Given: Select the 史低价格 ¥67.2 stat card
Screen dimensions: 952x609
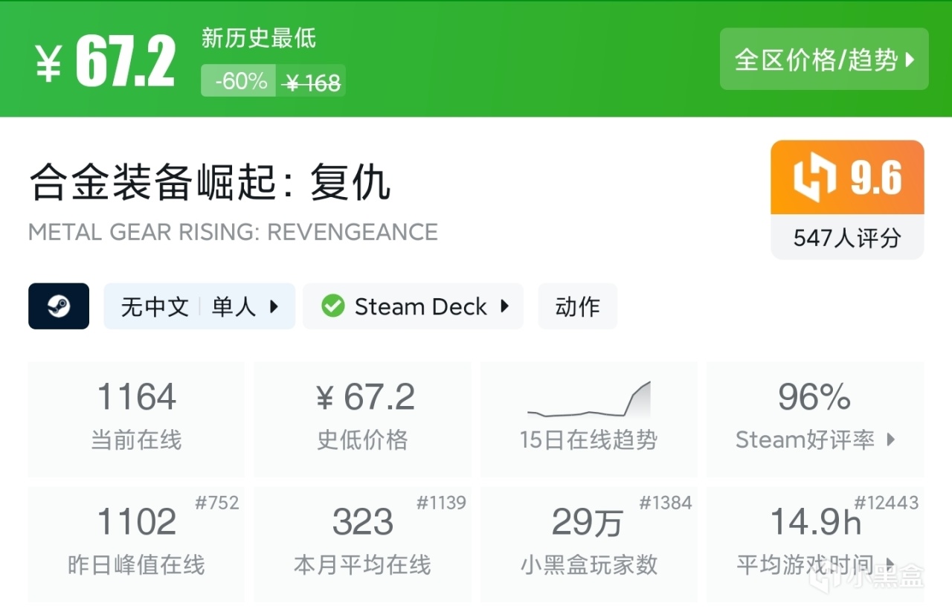Looking at the screenshot, I should (363, 419).
